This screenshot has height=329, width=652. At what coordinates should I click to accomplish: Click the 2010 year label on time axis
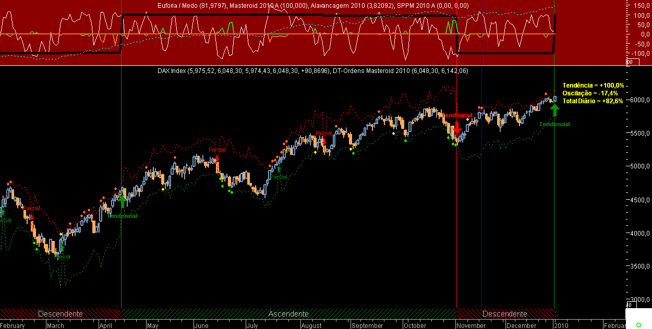561,325
